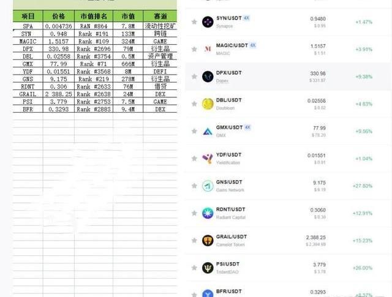Click the GRAIL Camelot Token logo
Screen dimensions: 392x297
point(208,241)
